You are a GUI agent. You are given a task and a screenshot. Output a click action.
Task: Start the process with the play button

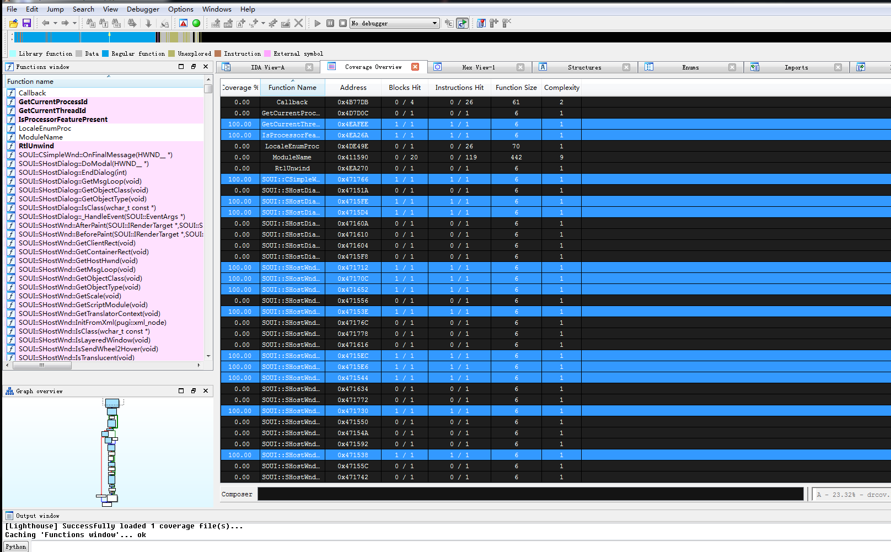[x=318, y=23]
